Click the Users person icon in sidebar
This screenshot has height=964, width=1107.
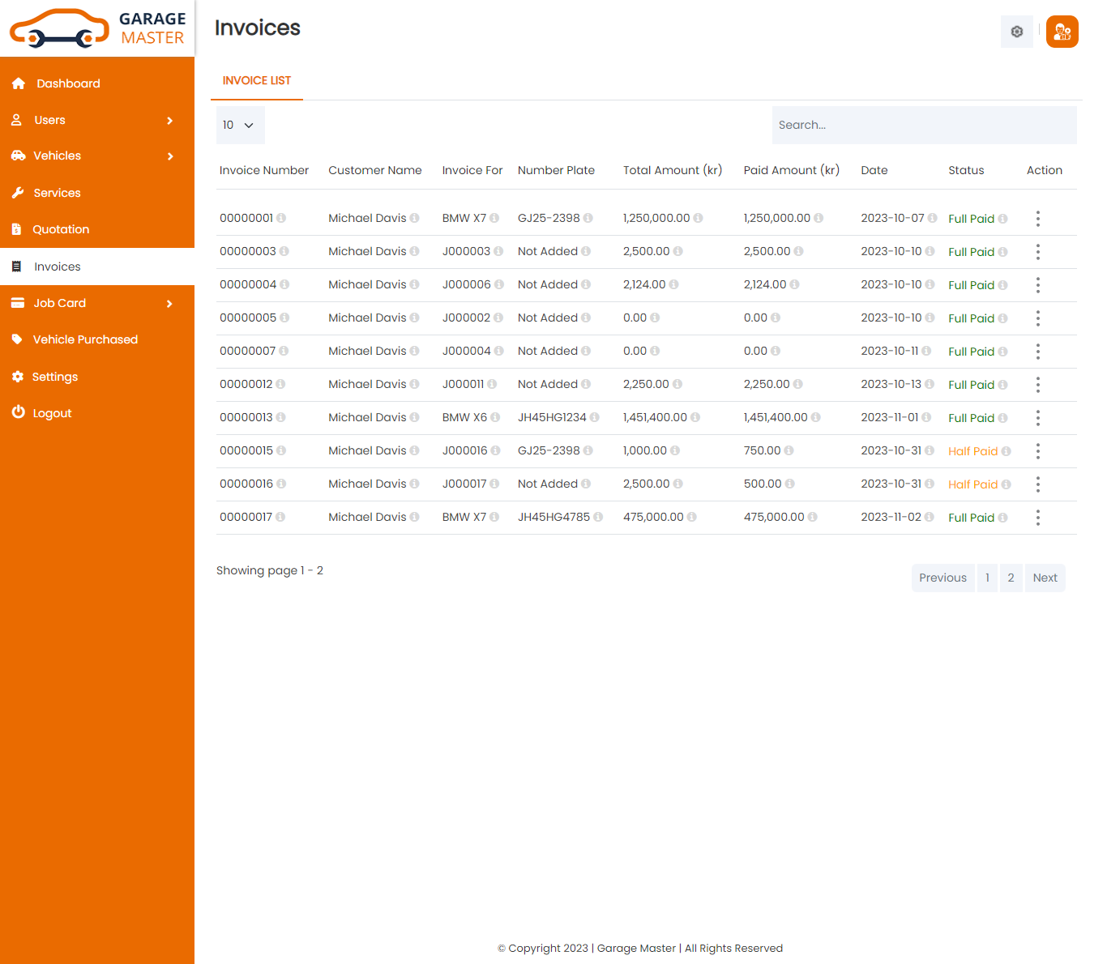click(x=16, y=120)
